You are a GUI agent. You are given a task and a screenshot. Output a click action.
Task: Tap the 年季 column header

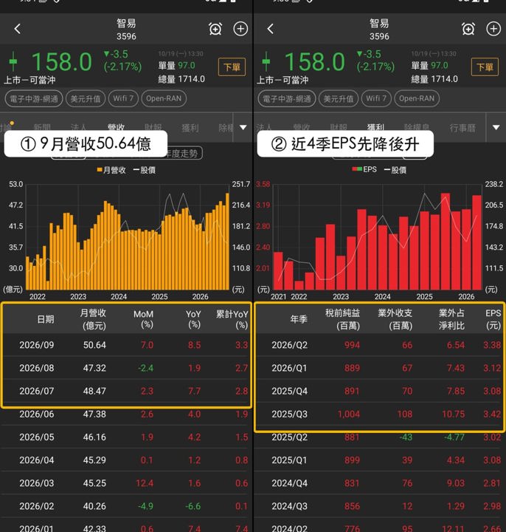299,319
